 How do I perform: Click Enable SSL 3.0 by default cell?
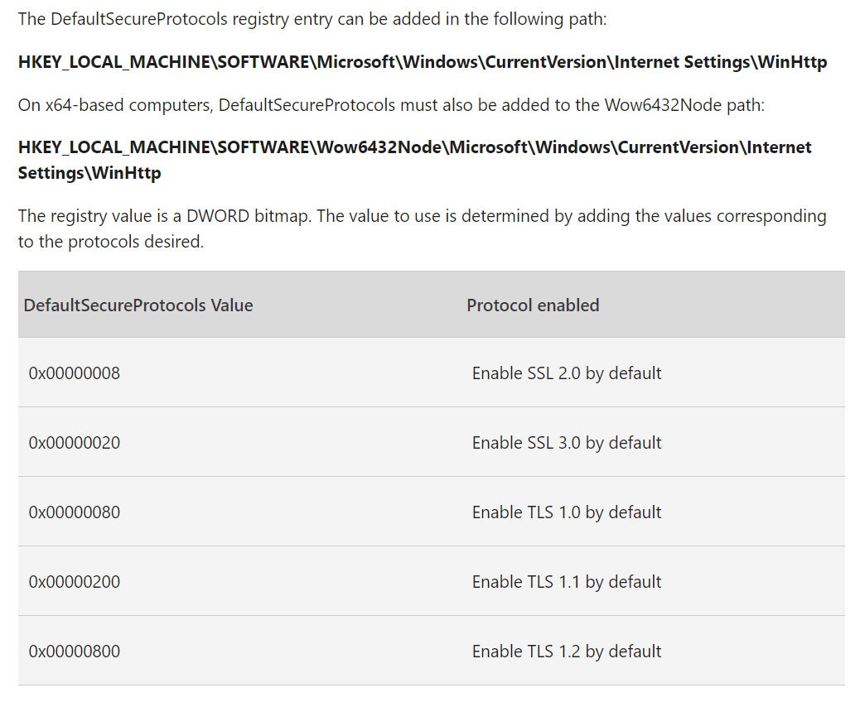pyautogui.click(x=567, y=443)
